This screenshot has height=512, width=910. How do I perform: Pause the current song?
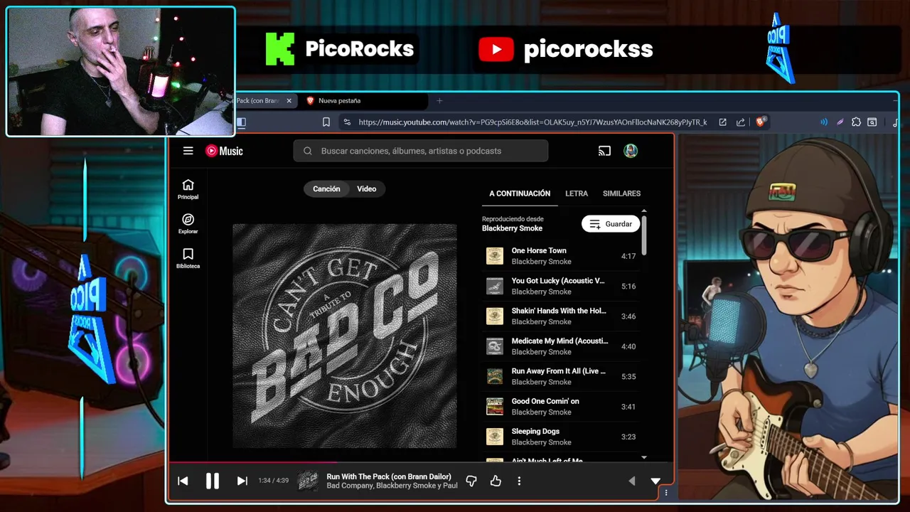[213, 481]
